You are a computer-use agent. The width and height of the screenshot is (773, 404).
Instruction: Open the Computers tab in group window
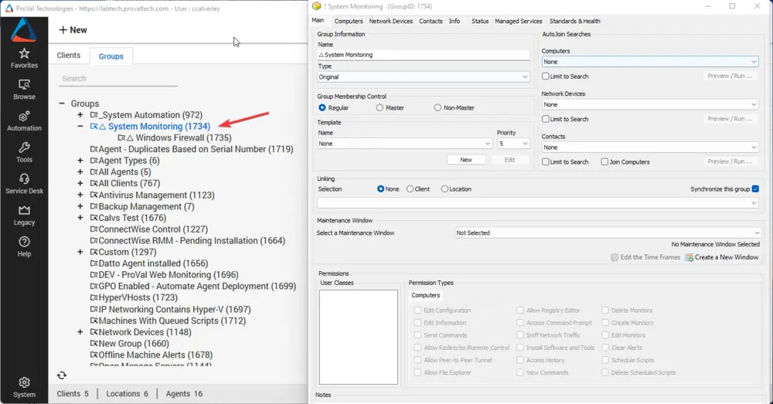pyautogui.click(x=349, y=21)
